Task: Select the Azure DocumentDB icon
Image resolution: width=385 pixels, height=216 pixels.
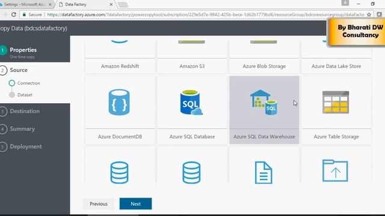Action: pyautogui.click(x=119, y=102)
